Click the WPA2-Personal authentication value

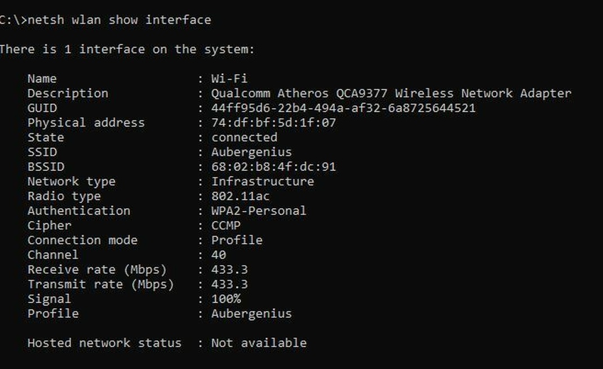(259, 211)
